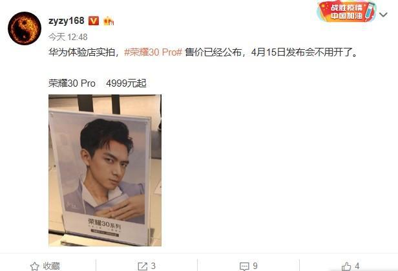Click the thumbs-up like icon
This screenshot has height=271, width=398.
[x=346, y=266]
